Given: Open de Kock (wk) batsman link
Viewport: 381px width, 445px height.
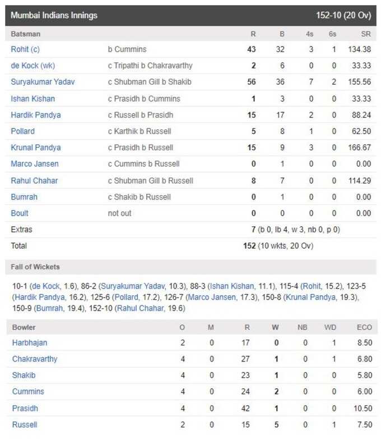Looking at the screenshot, I should [33, 66].
